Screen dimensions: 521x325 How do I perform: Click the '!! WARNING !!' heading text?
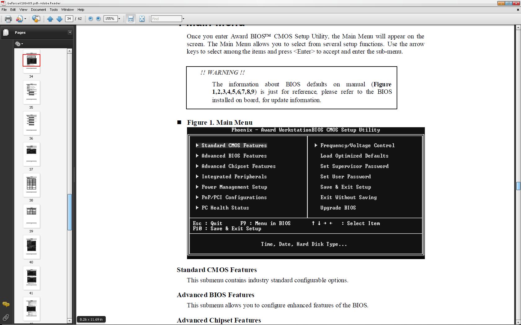[x=222, y=73]
